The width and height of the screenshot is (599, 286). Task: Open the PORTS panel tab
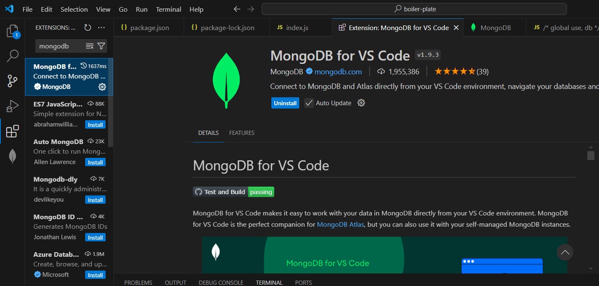pos(303,283)
